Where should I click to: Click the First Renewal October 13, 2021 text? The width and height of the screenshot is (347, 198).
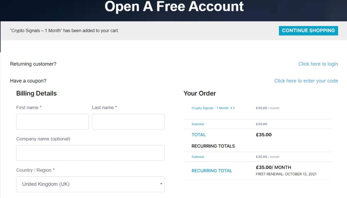coord(286,174)
